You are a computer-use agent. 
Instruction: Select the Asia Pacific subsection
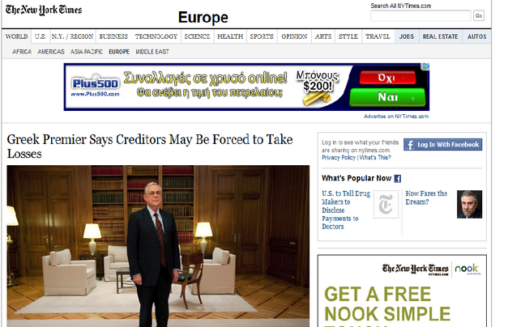(87, 52)
